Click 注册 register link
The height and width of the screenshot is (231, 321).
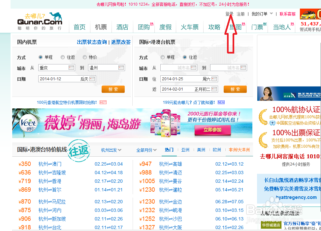pyautogui.click(x=241, y=14)
